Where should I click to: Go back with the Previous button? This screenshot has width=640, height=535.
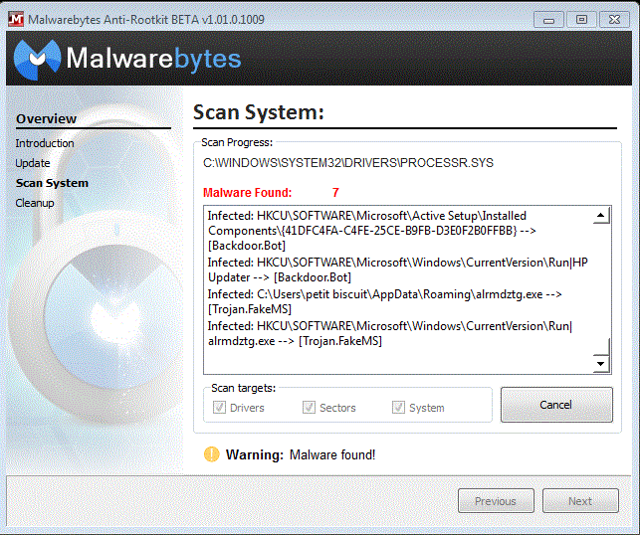tap(496, 501)
